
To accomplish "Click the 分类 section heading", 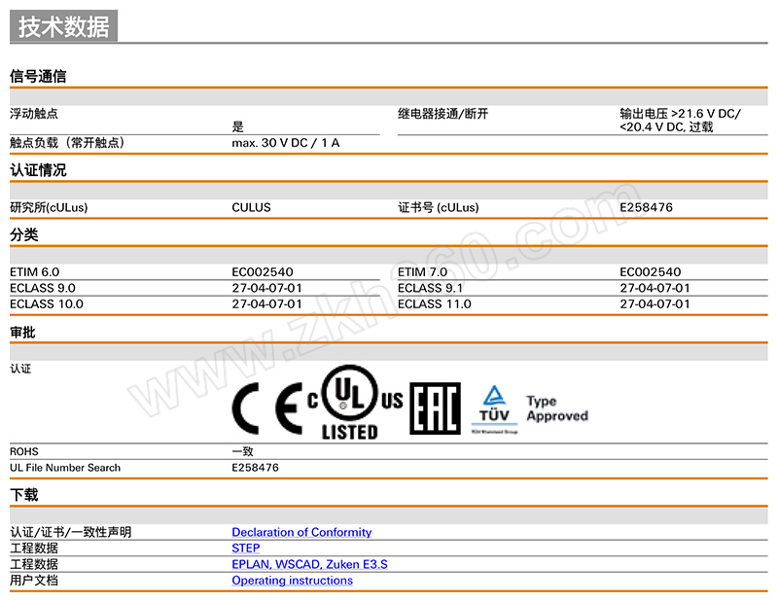I will (x=23, y=234).
